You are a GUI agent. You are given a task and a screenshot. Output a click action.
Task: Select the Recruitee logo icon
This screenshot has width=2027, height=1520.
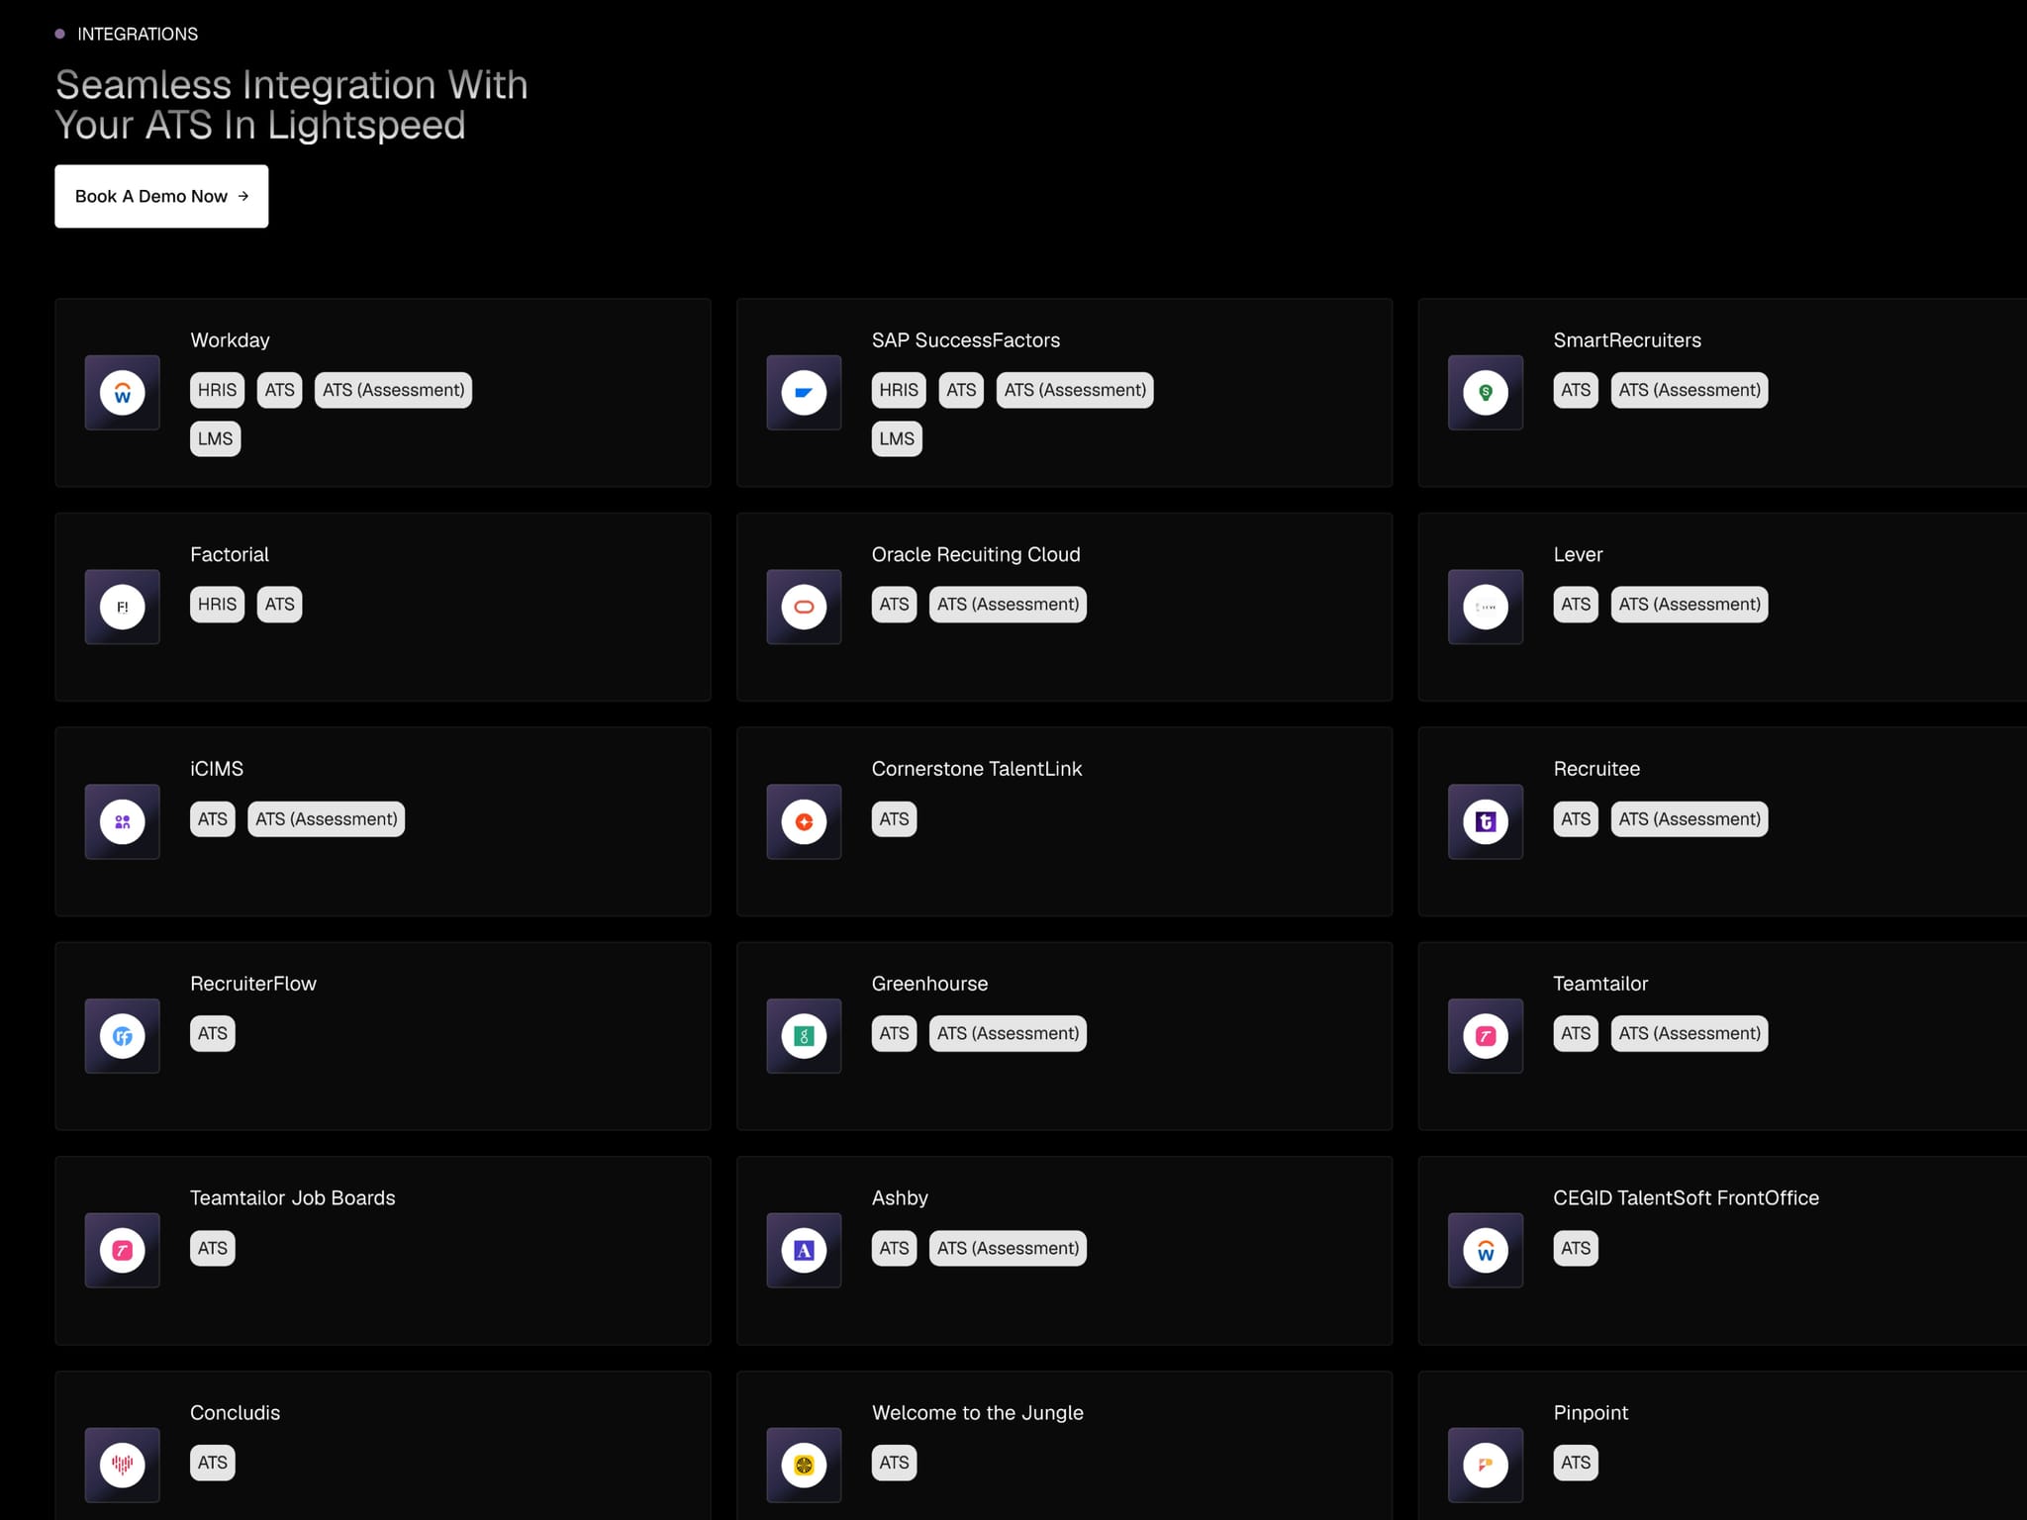(1486, 821)
